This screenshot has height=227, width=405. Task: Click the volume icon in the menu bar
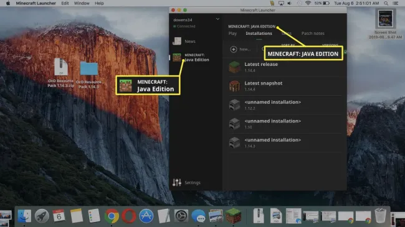(290, 3)
